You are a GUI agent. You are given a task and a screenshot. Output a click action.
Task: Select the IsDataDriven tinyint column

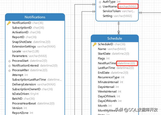coord(25,94)
